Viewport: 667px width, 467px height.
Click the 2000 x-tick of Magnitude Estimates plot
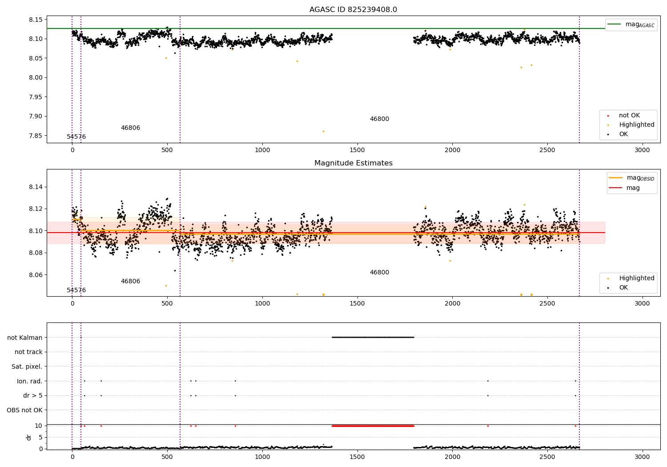tap(452, 304)
